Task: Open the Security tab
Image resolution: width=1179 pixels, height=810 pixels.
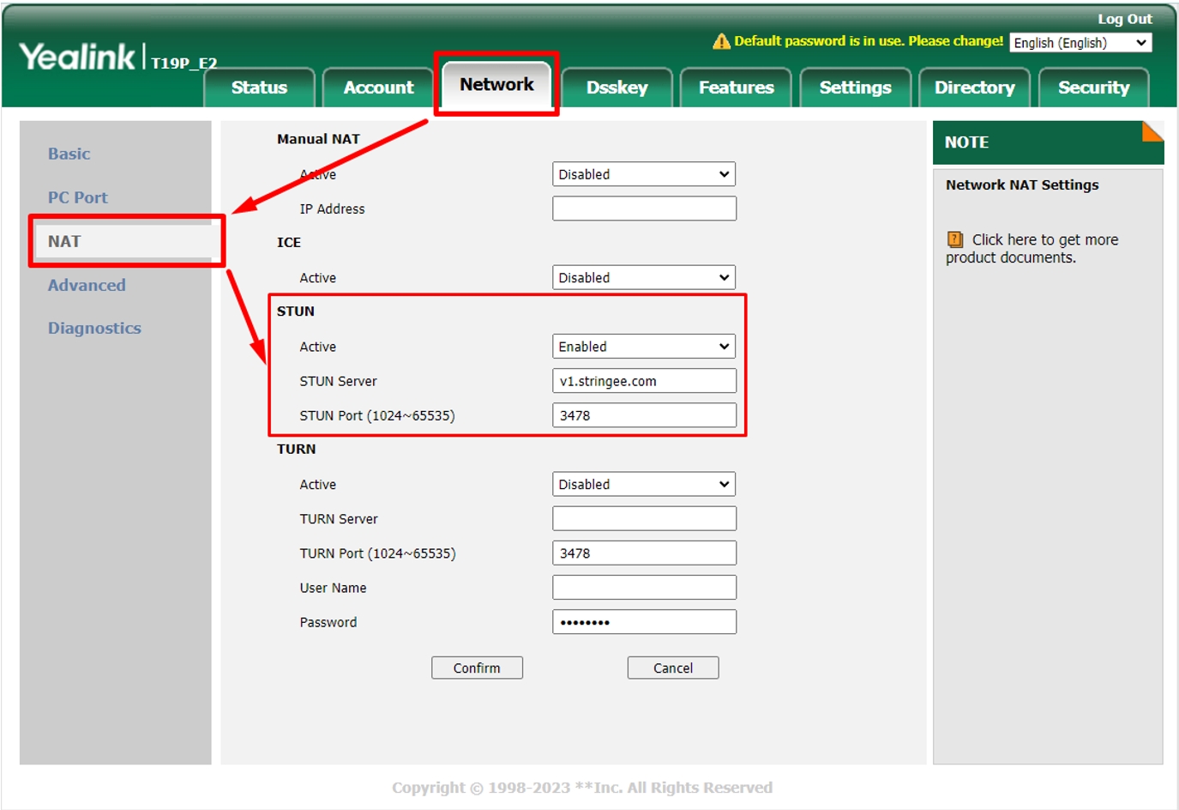Action: (1093, 88)
